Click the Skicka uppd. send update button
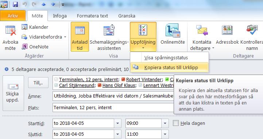263x139 pixels. tap(13, 93)
